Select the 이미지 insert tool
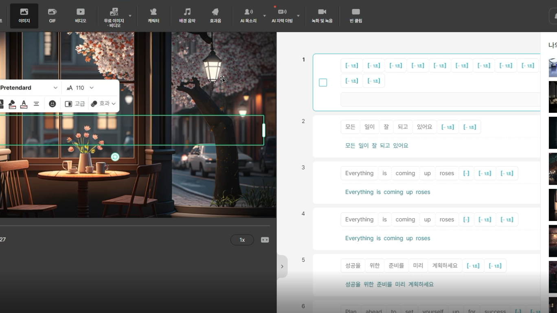 24,16
